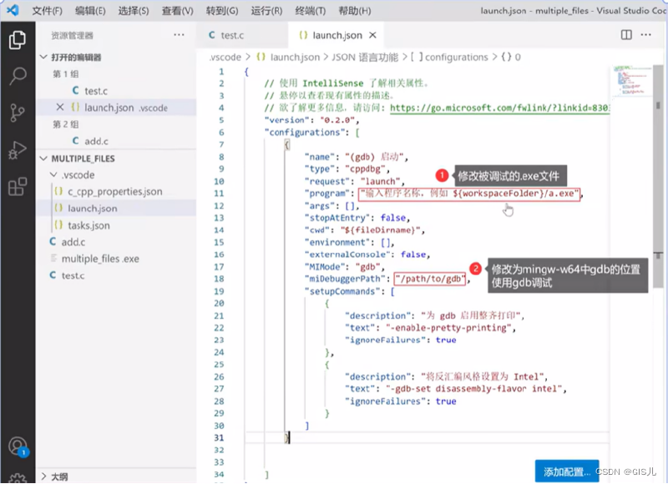Open the 运行(R) menu
This screenshot has height=484, width=668.
coord(266,11)
